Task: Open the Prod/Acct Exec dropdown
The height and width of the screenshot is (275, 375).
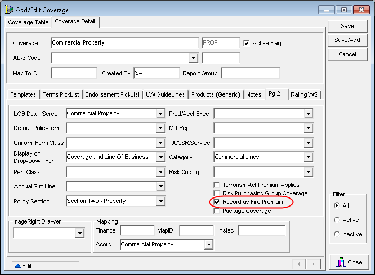Action: pos(308,114)
